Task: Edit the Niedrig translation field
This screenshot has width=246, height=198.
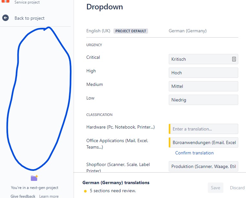Action: 203,100
